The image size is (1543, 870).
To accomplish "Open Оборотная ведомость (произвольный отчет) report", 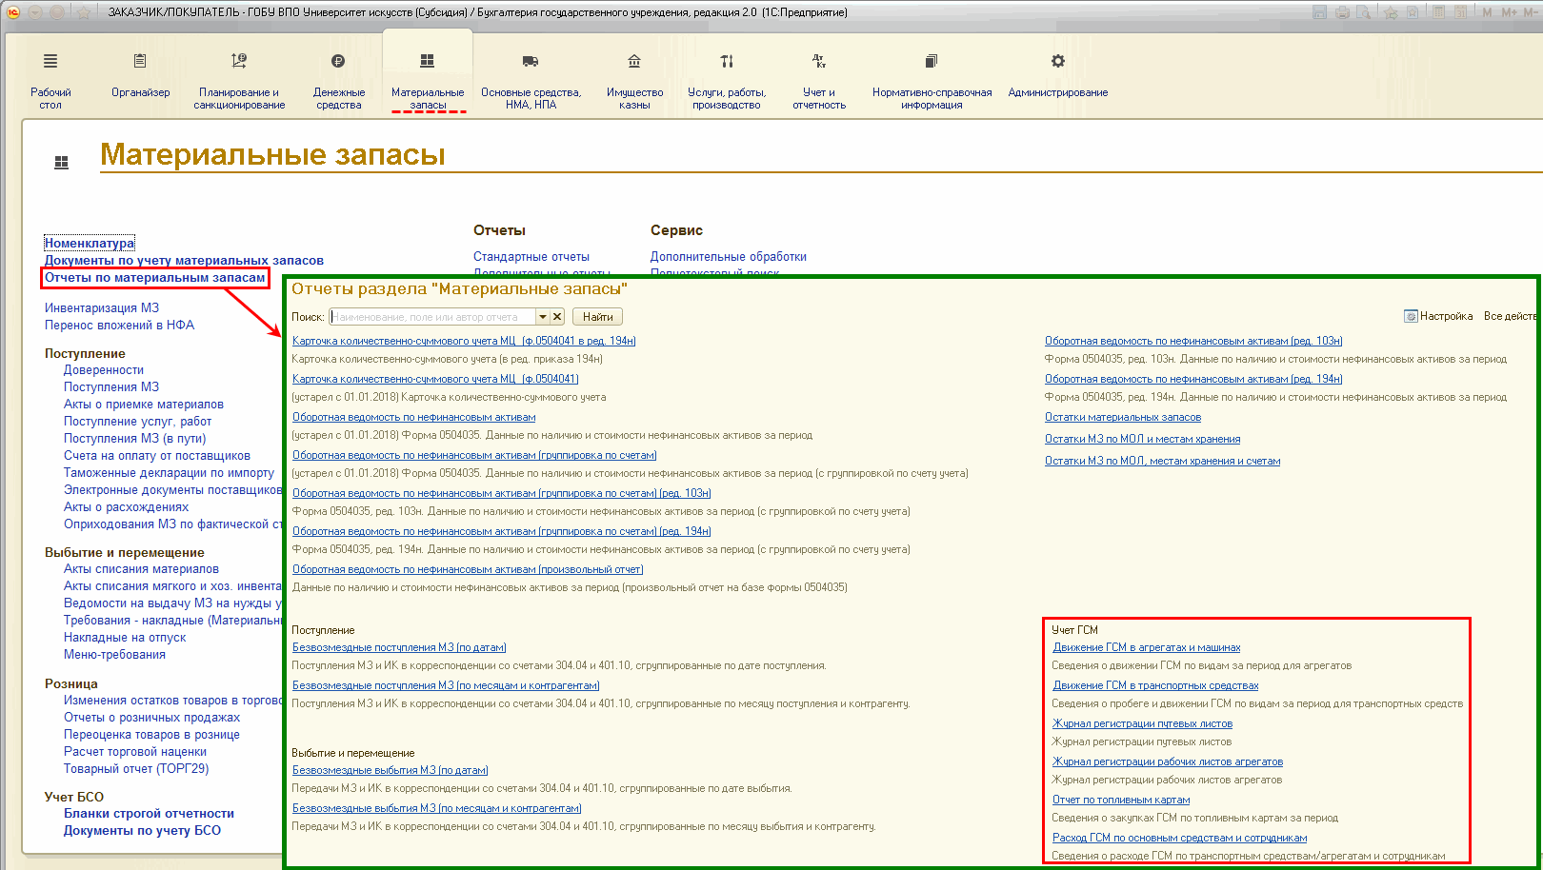I will (468, 569).
